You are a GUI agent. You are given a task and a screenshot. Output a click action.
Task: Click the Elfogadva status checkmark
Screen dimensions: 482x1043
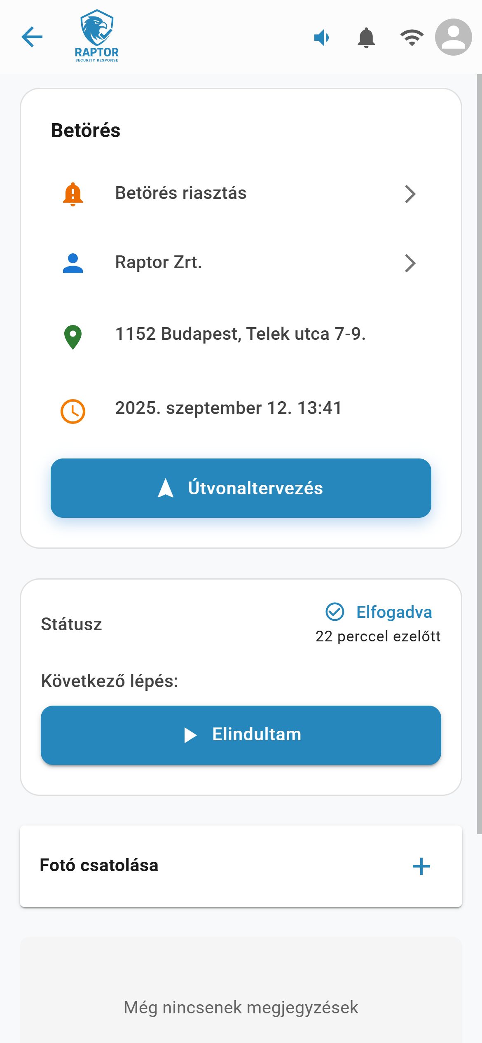(335, 612)
